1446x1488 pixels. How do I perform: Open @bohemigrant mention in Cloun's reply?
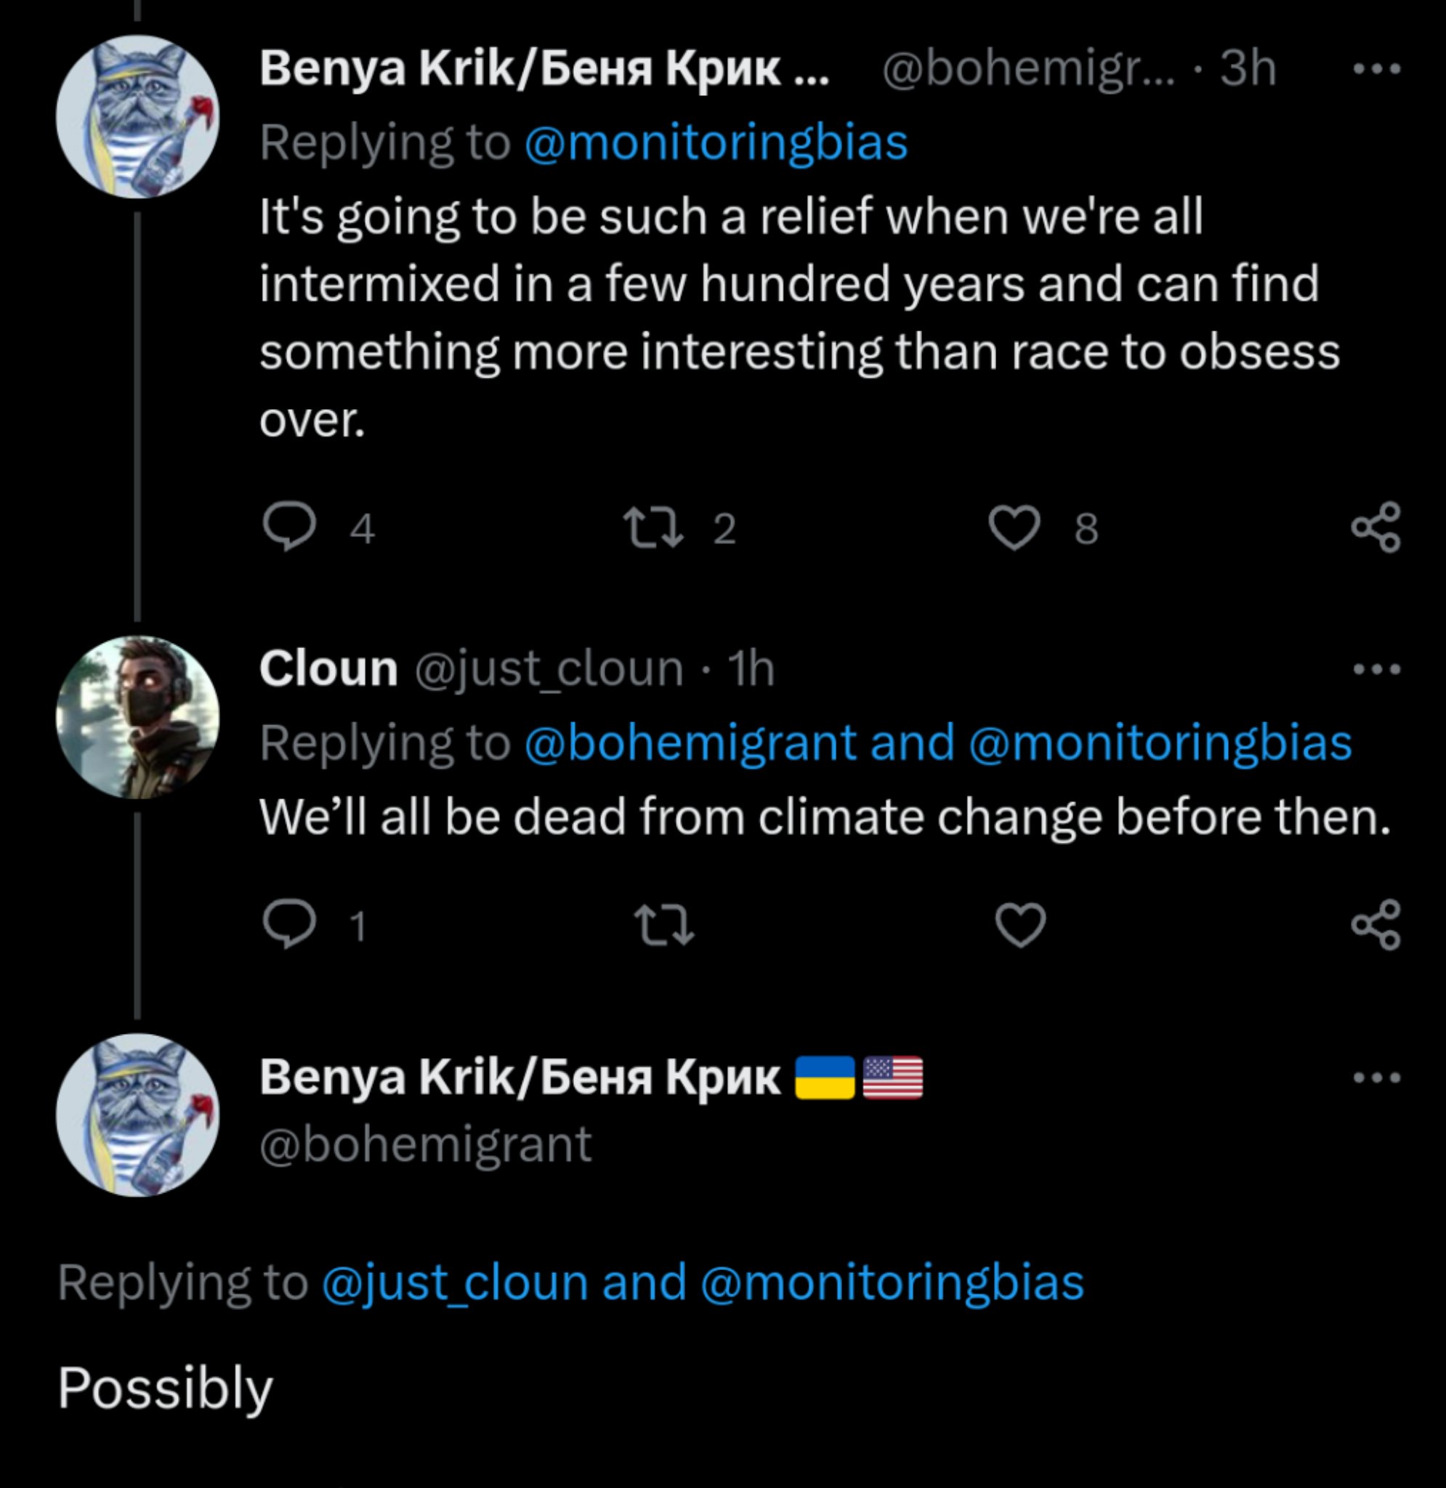pyautogui.click(x=690, y=742)
